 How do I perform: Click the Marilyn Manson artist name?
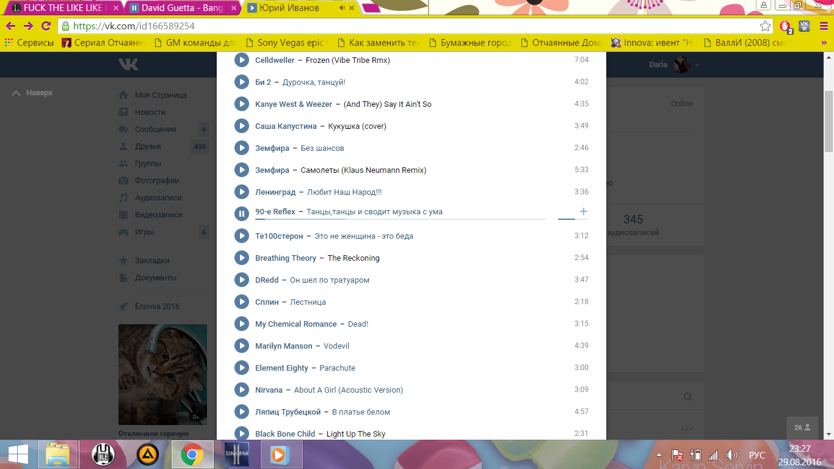[x=284, y=346]
